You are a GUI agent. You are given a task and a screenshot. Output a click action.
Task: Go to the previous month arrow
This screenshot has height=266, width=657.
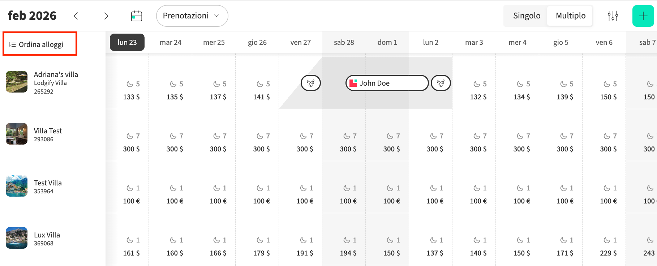point(76,16)
